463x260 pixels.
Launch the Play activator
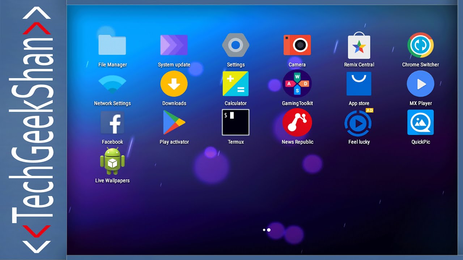click(174, 122)
